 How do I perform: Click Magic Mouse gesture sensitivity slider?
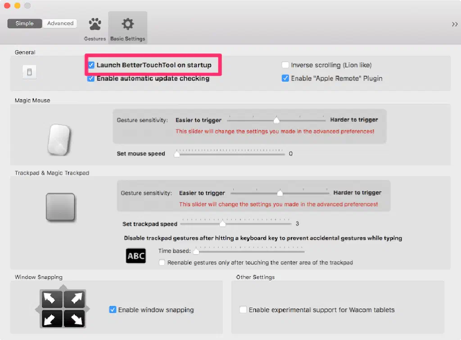(276, 120)
